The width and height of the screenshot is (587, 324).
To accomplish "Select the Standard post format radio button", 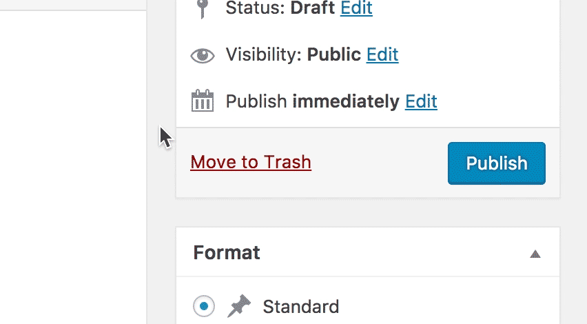I will pos(204,306).
